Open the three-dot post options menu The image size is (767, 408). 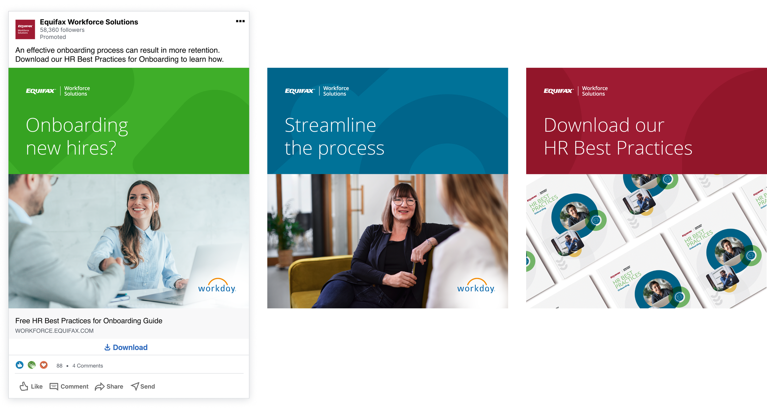[x=240, y=21]
